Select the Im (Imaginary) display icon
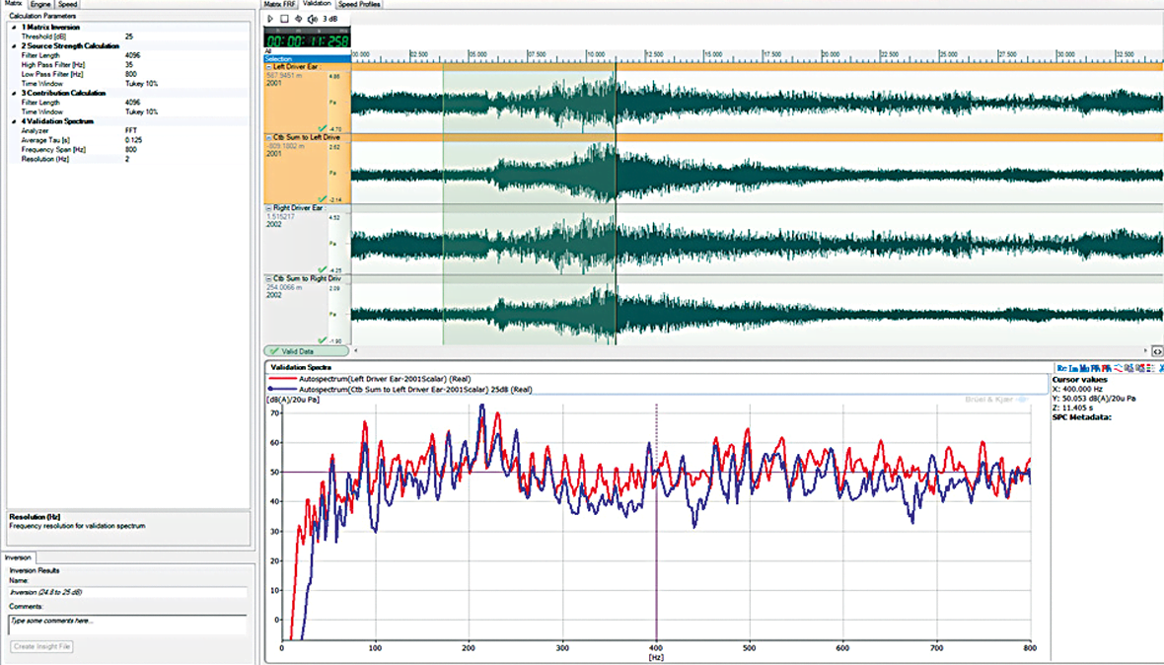This screenshot has height=665, width=1164. [1073, 368]
